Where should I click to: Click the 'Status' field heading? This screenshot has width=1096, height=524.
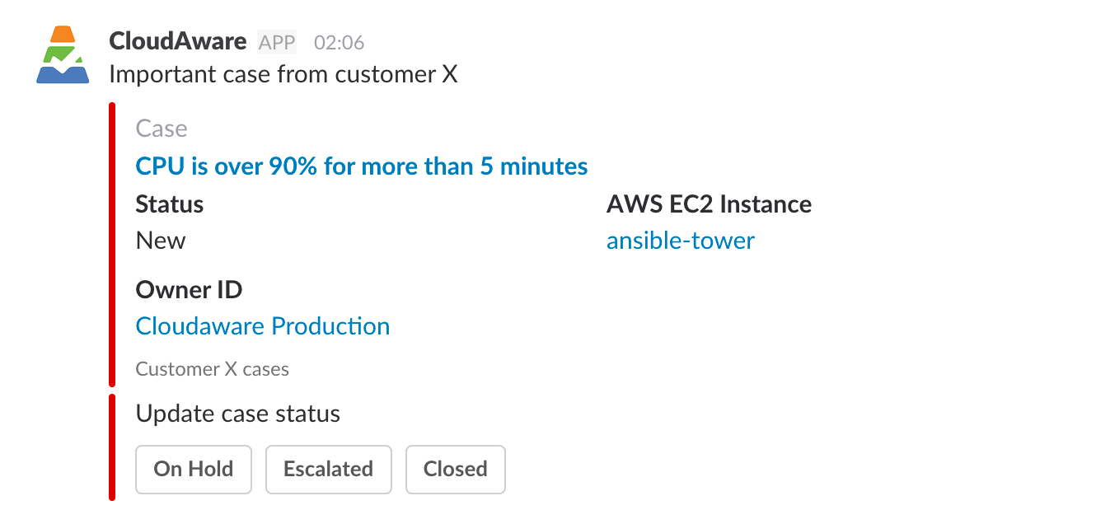(x=169, y=204)
